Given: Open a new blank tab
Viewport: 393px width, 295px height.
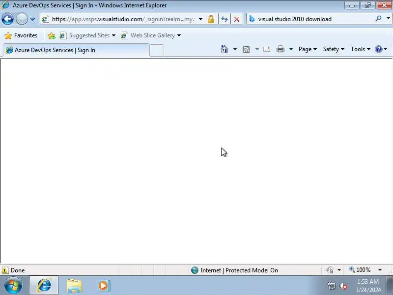Looking at the screenshot, I should (x=157, y=50).
